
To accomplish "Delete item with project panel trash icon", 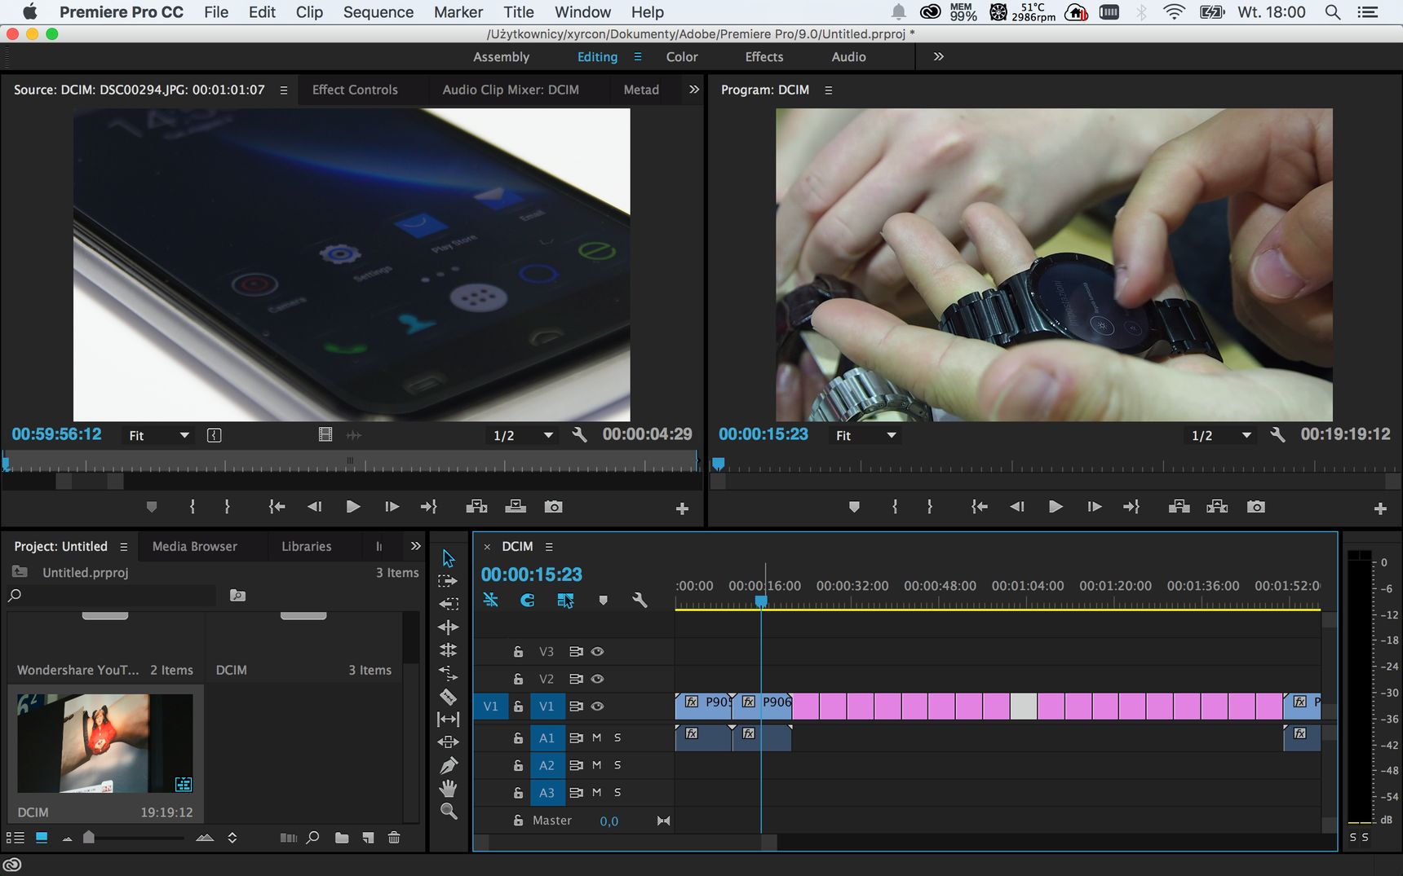I will [x=394, y=837].
